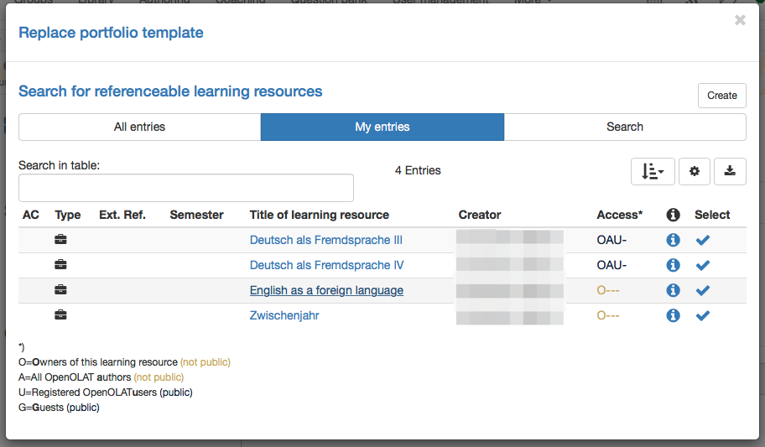Select the My entries tab
Image resolution: width=765 pixels, height=447 pixels.
point(382,127)
